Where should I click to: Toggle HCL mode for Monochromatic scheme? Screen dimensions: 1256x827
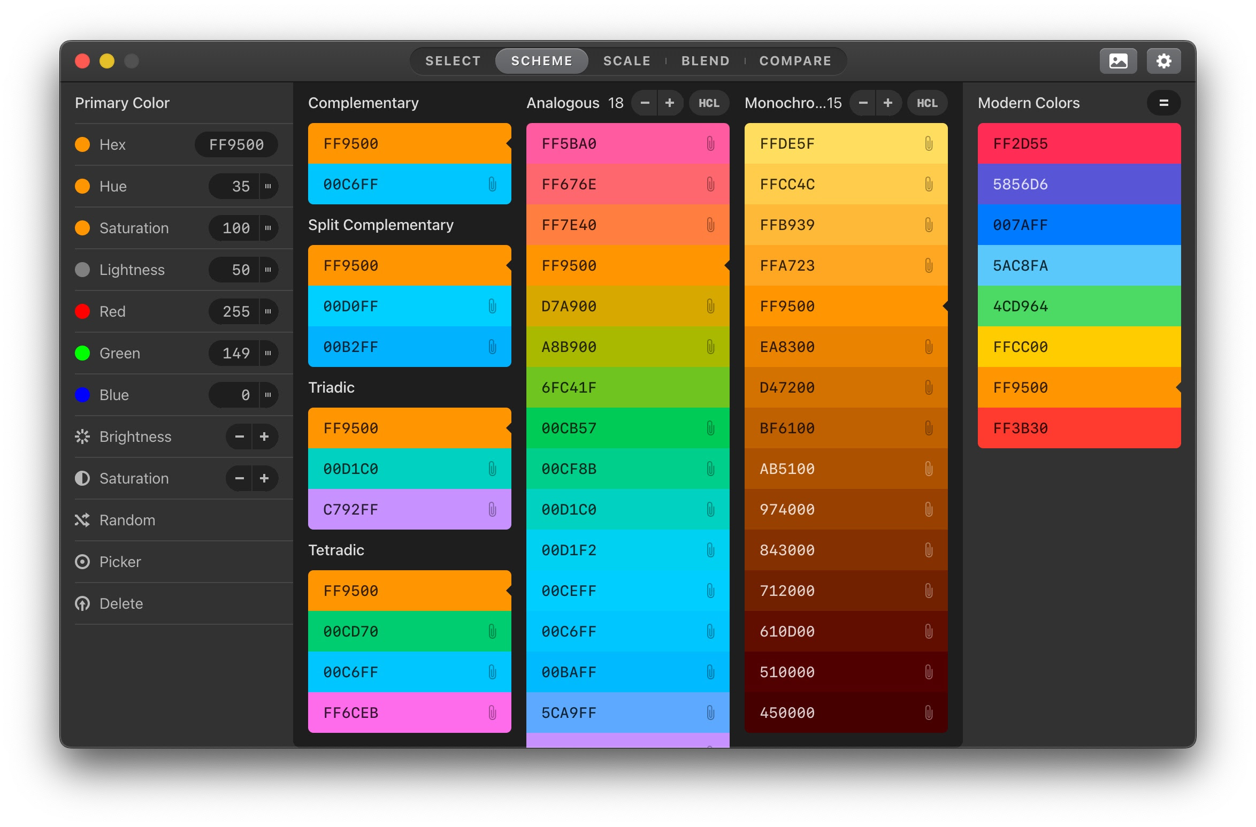point(927,103)
